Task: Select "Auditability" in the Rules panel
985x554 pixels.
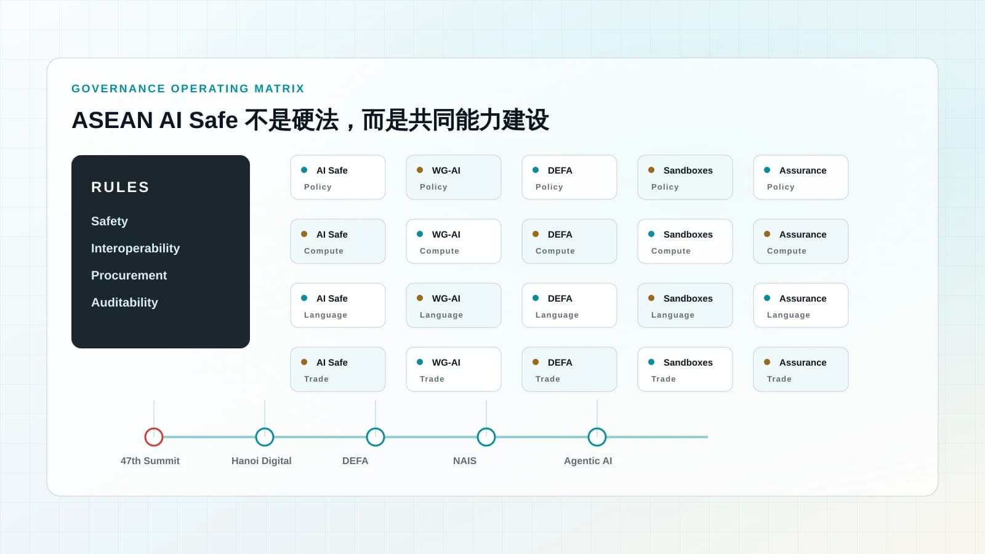Action: tap(124, 302)
